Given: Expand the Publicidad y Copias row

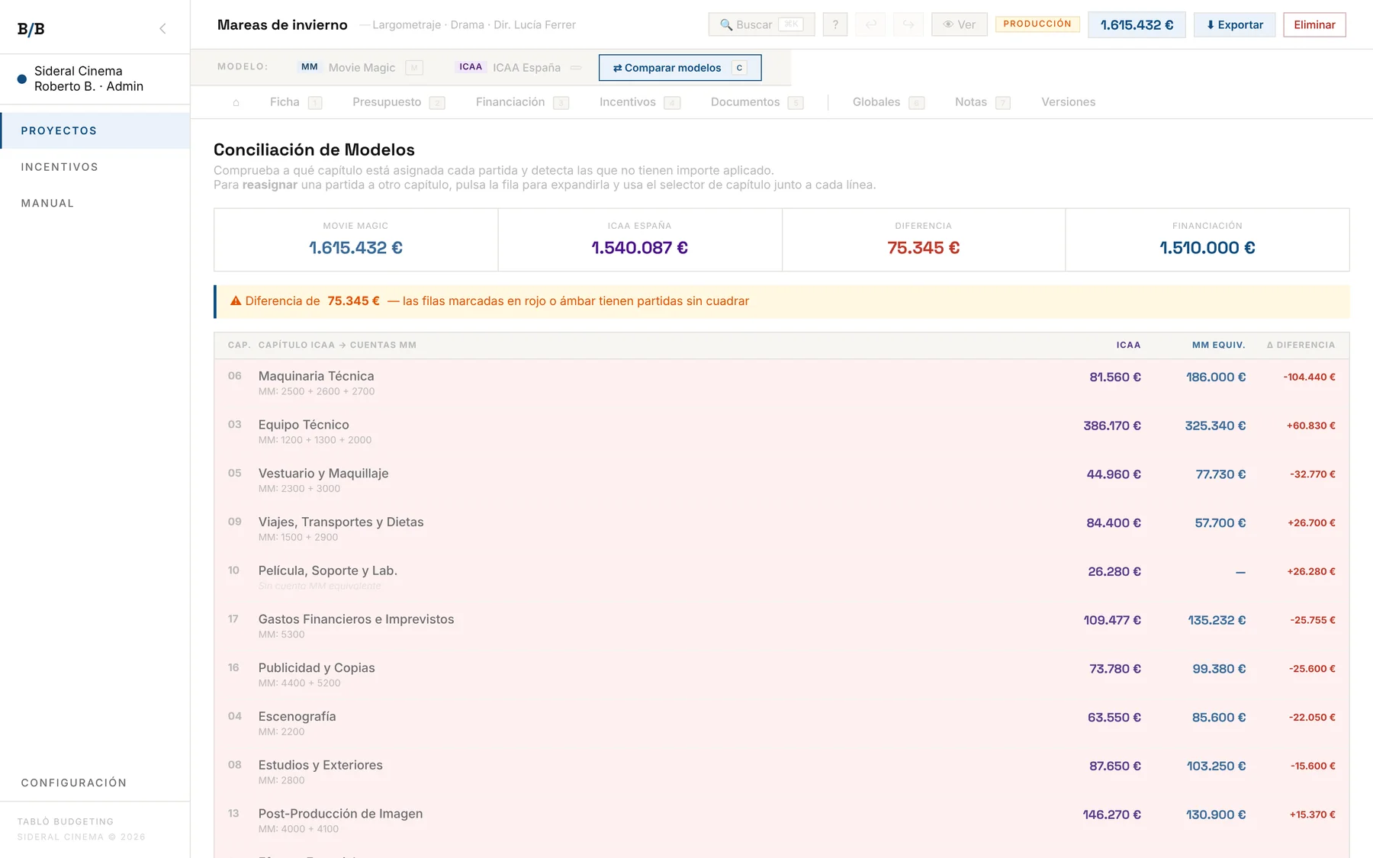Looking at the screenshot, I should click(781, 675).
